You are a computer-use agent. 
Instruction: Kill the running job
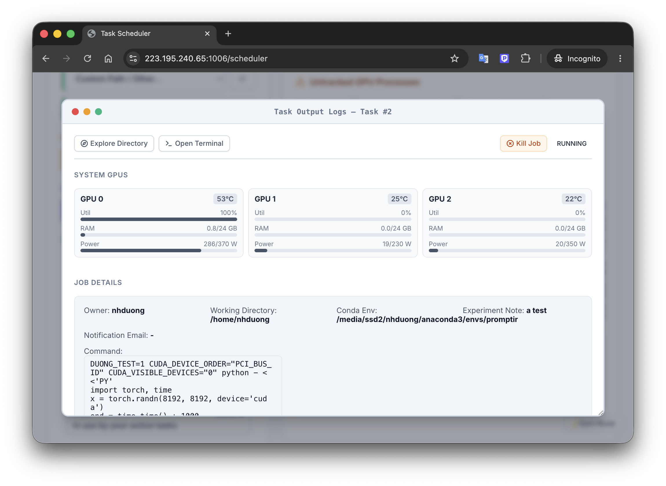tap(523, 143)
